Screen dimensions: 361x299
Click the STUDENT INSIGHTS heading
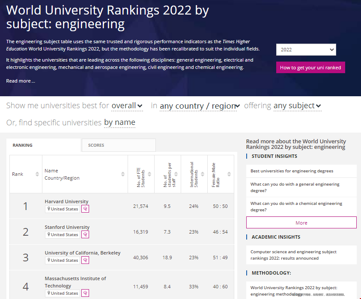274,156
